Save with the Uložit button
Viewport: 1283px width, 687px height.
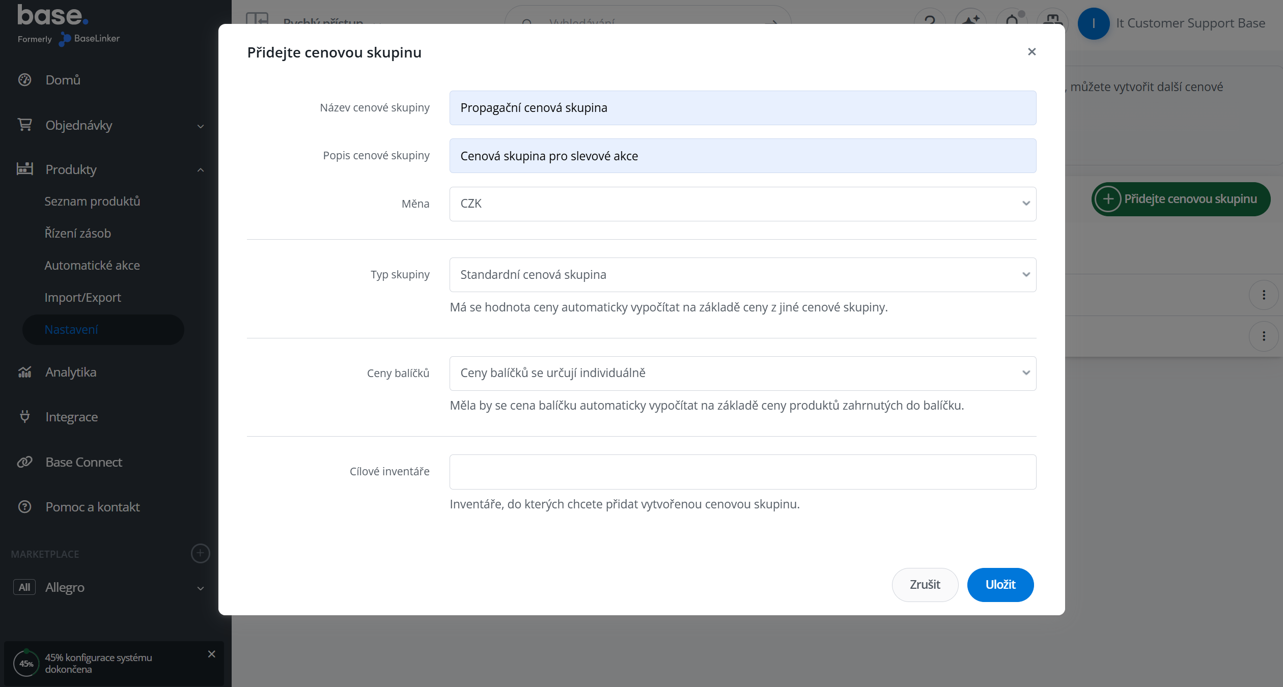(x=1000, y=585)
